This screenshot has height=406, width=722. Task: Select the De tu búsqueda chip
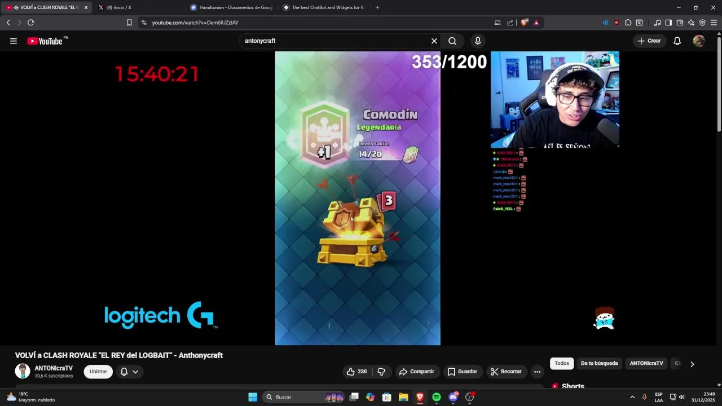(599, 363)
